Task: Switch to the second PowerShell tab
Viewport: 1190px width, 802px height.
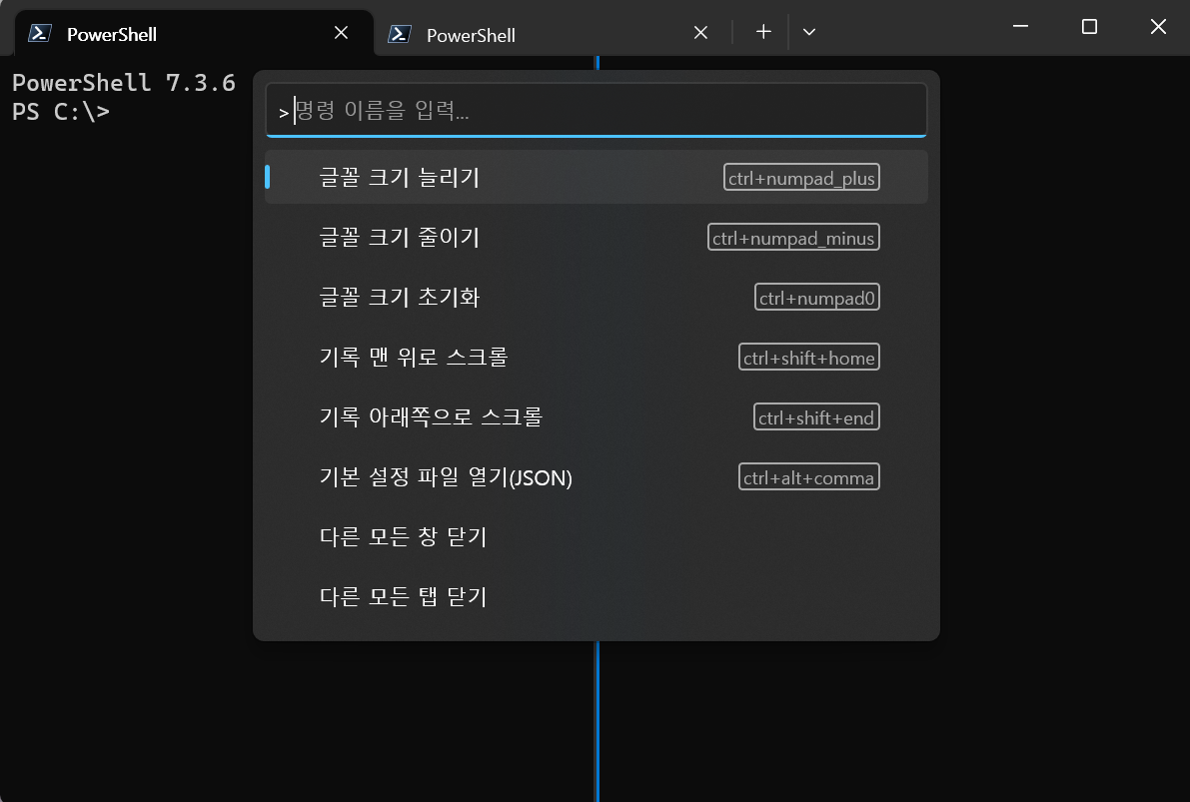Action: point(554,34)
